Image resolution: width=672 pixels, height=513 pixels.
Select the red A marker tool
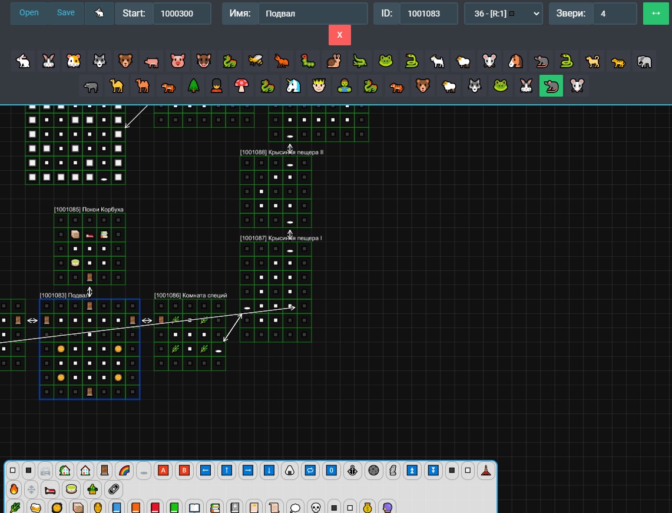coord(163,471)
